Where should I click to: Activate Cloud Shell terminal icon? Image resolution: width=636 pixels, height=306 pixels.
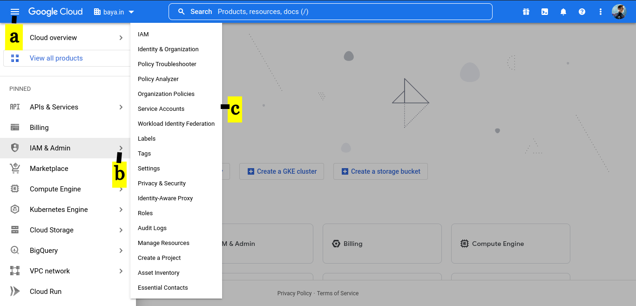point(545,12)
